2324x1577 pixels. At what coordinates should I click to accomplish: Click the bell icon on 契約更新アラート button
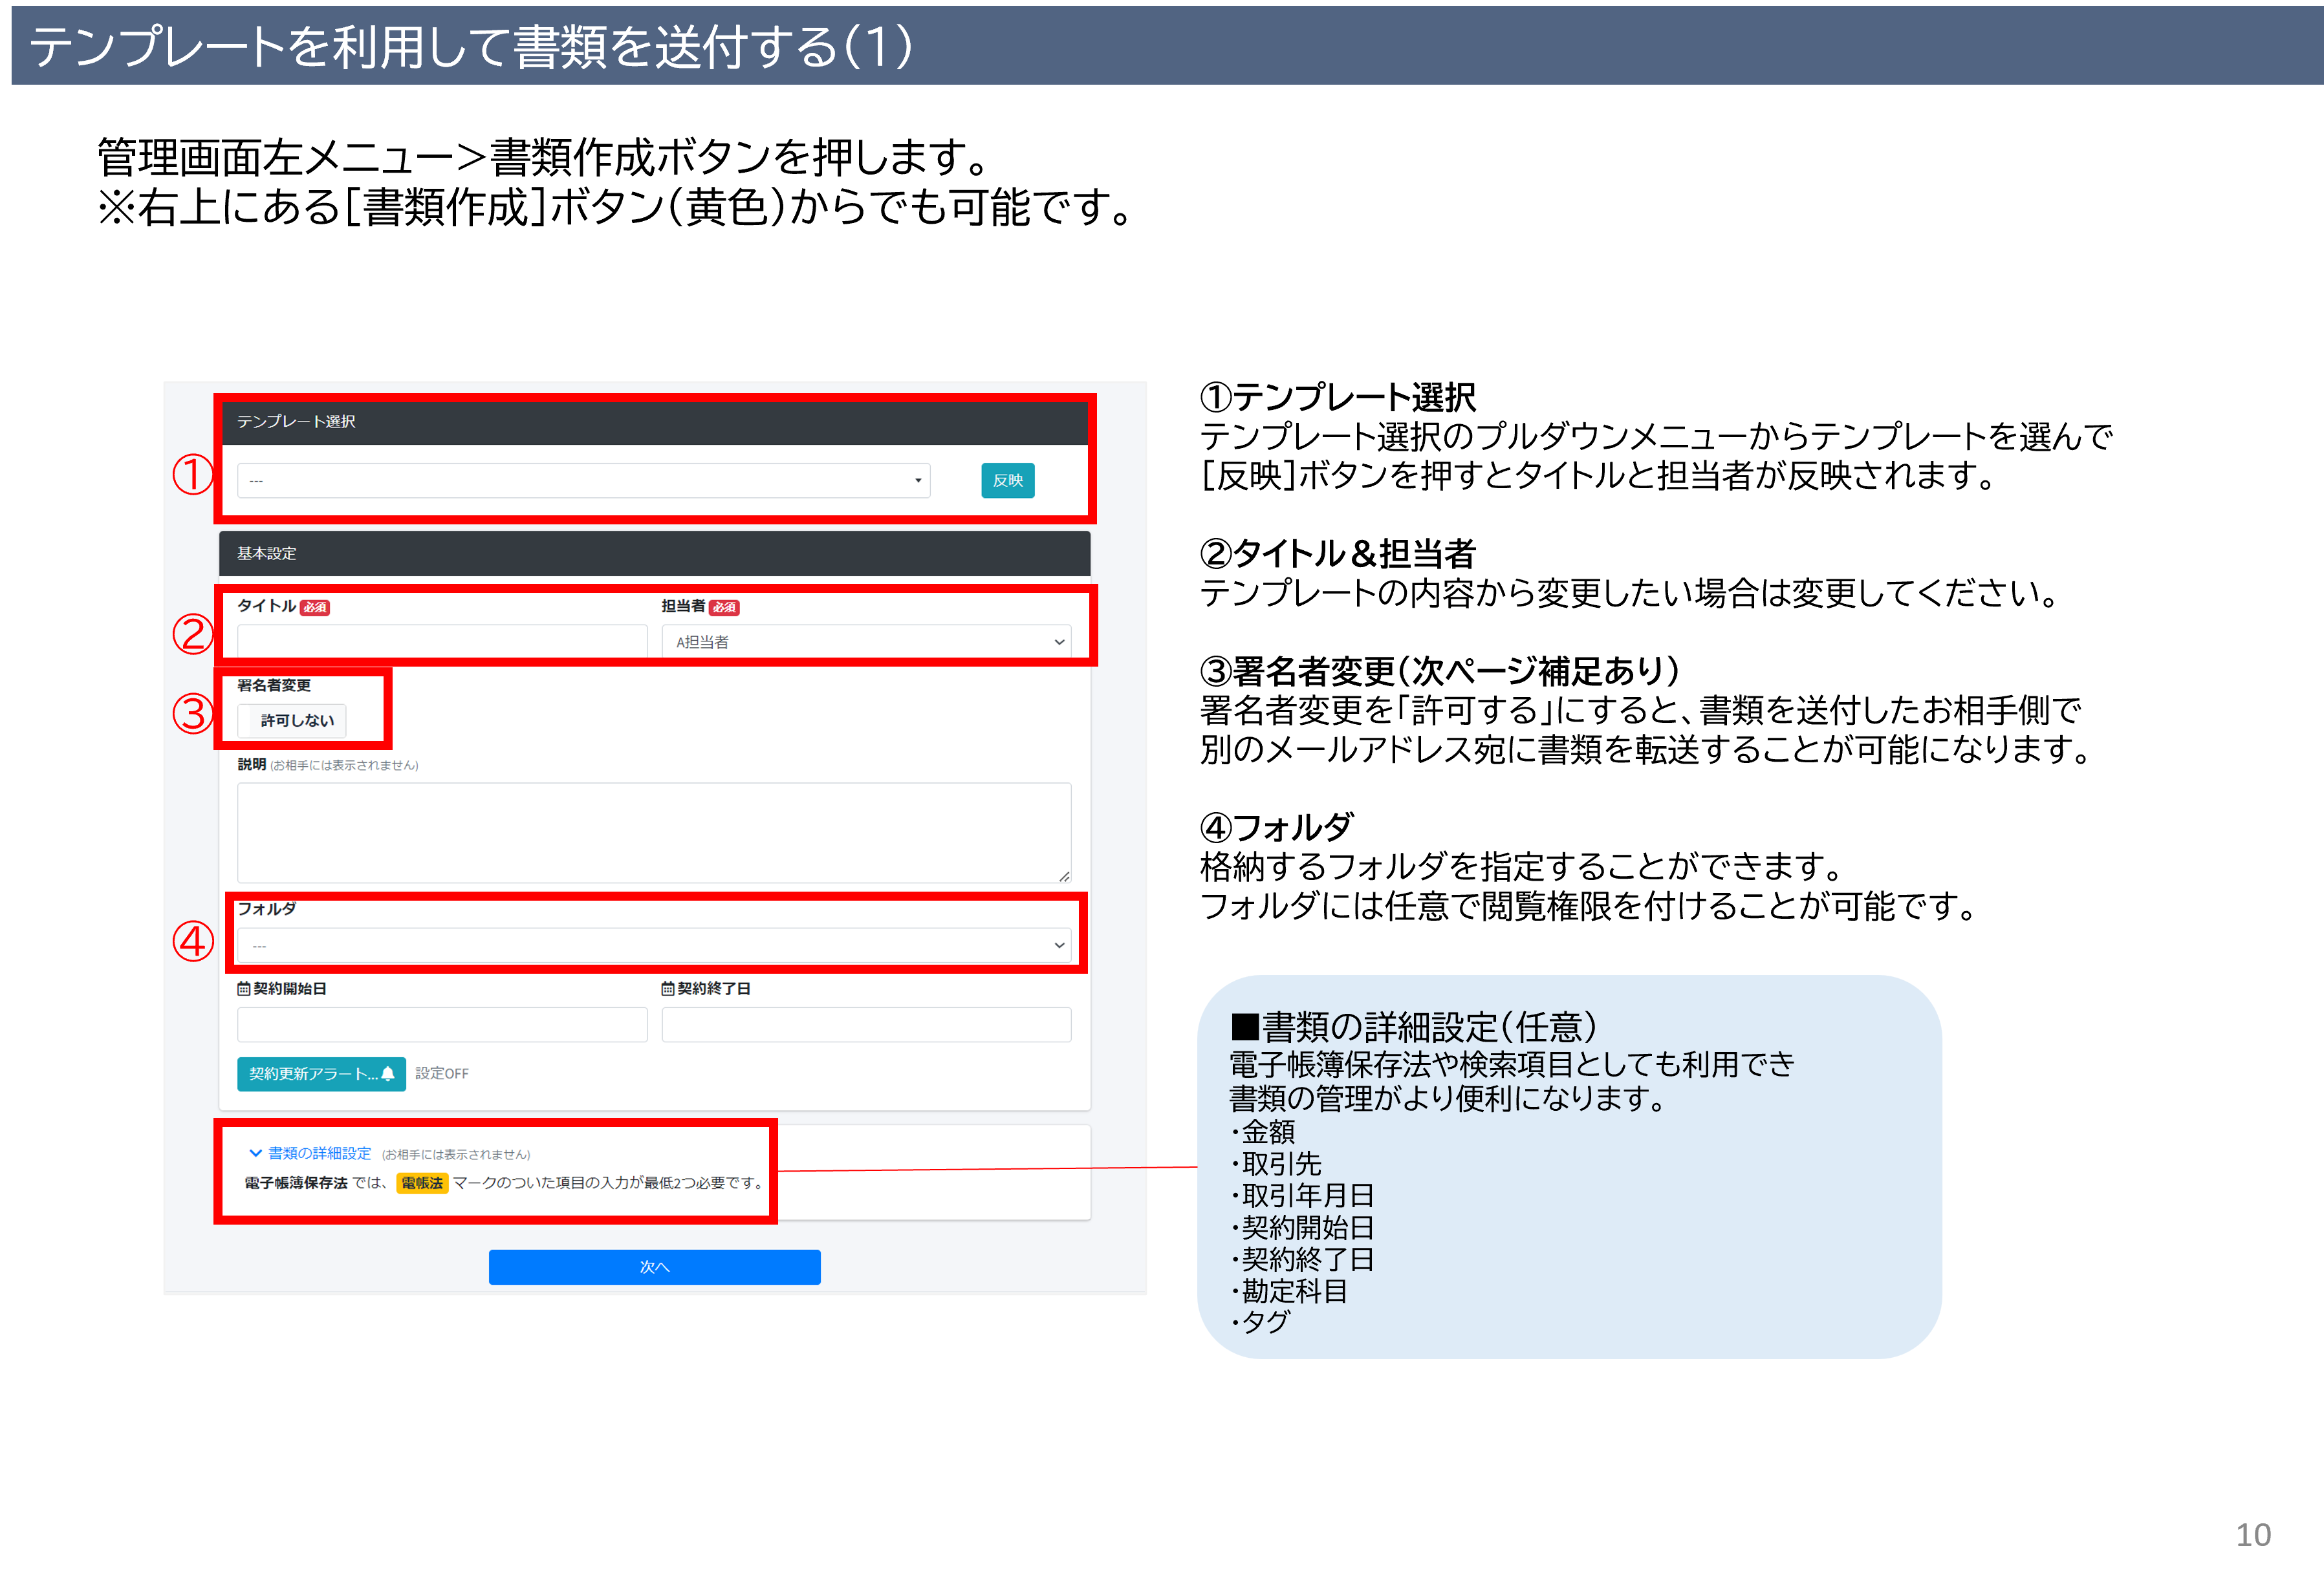pyautogui.click(x=388, y=1073)
